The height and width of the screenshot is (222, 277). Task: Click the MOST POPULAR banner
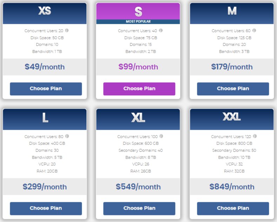click(138, 21)
